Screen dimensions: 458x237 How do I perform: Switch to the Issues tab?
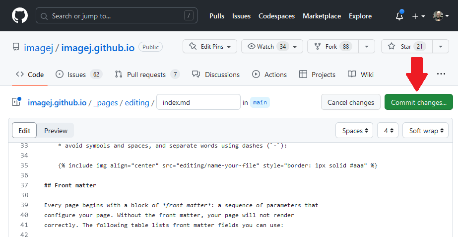pyautogui.click(x=79, y=75)
